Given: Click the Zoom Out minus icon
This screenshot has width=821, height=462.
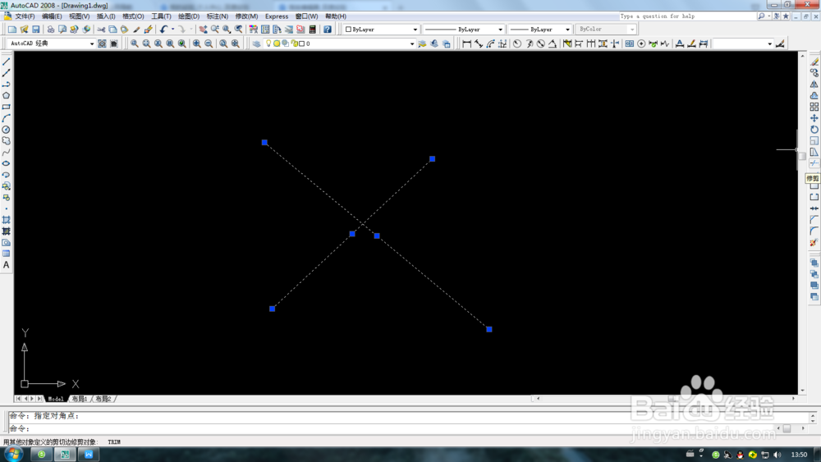Looking at the screenshot, I should pyautogui.click(x=209, y=43).
